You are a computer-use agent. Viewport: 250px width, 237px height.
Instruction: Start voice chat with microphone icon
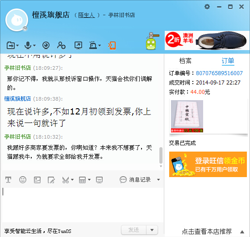[28, 45]
